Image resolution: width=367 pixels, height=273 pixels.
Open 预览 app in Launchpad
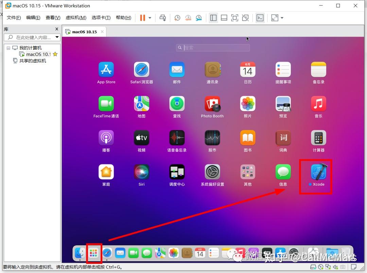283,104
